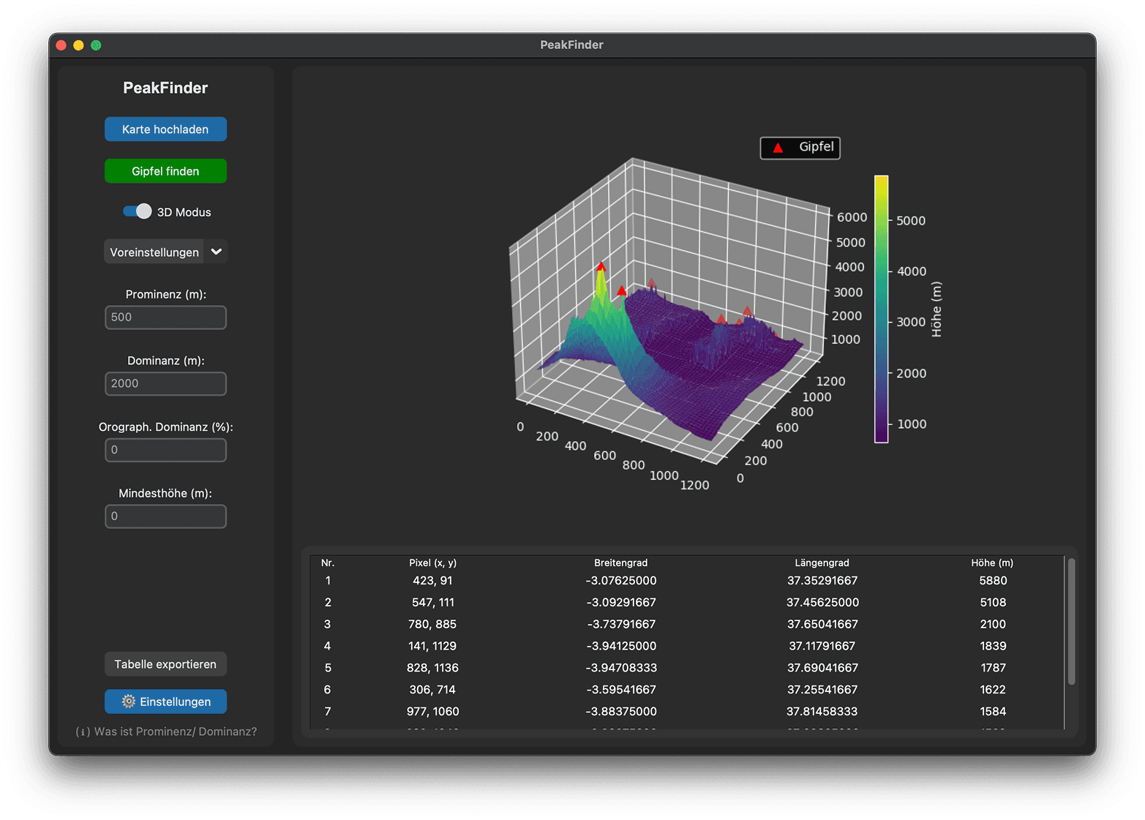This screenshot has width=1145, height=820.
Task: Open Was ist Prominenz/Dominanz help link
Action: click(175, 732)
